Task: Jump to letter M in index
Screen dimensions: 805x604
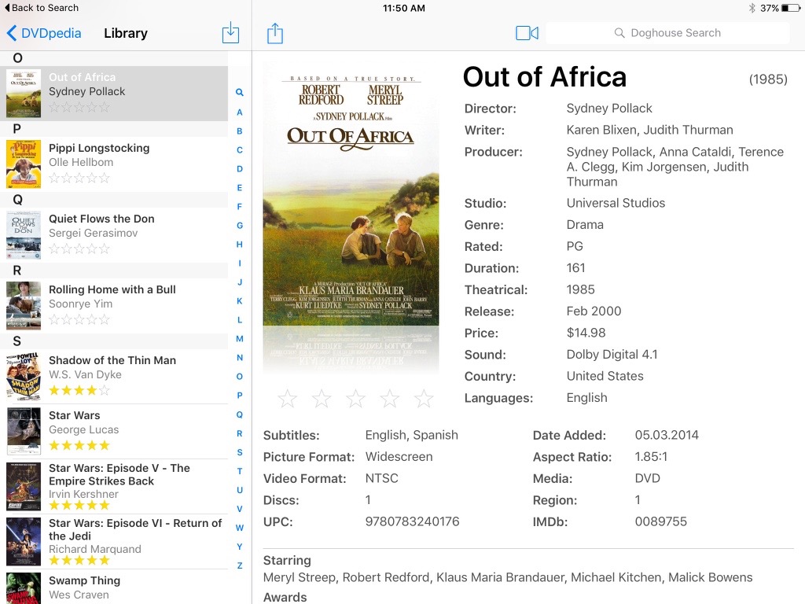Action: pyautogui.click(x=239, y=339)
